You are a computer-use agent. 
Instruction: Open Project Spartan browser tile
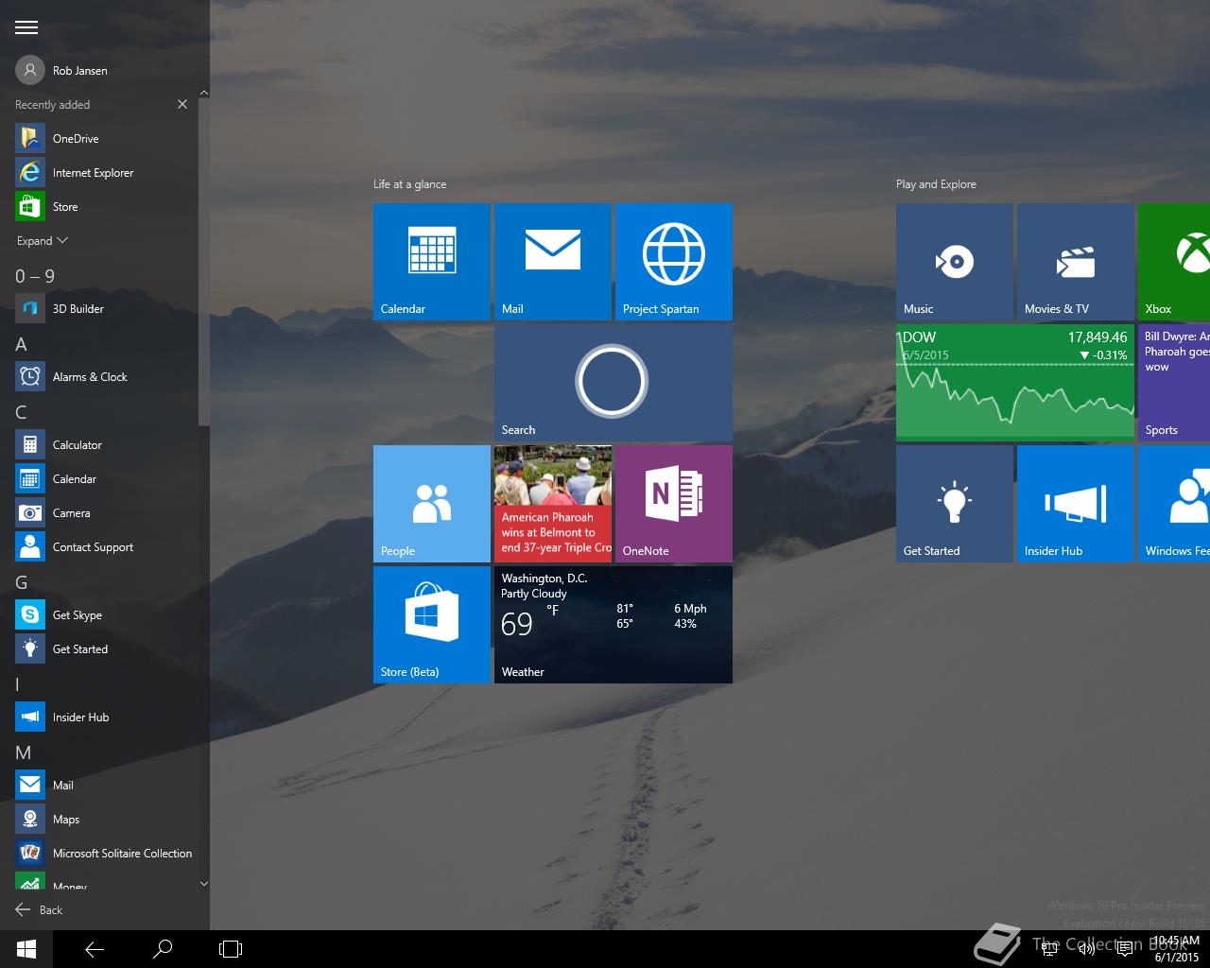(673, 262)
